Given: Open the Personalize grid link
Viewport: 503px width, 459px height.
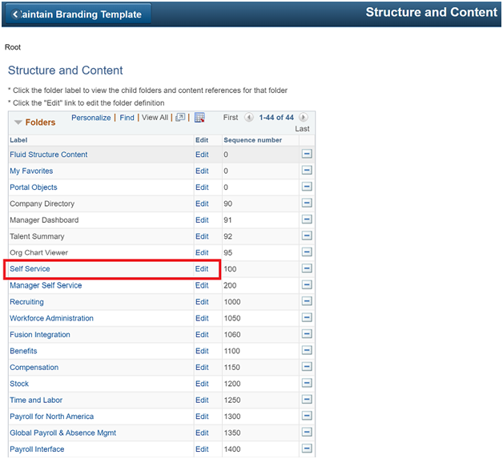Looking at the screenshot, I should pos(91,118).
